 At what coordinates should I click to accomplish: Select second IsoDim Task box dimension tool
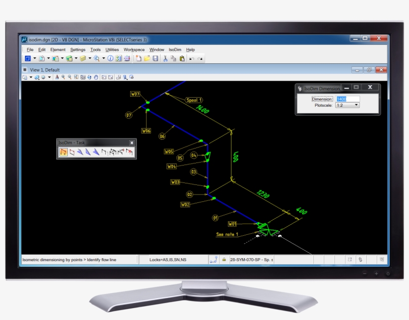click(72, 152)
